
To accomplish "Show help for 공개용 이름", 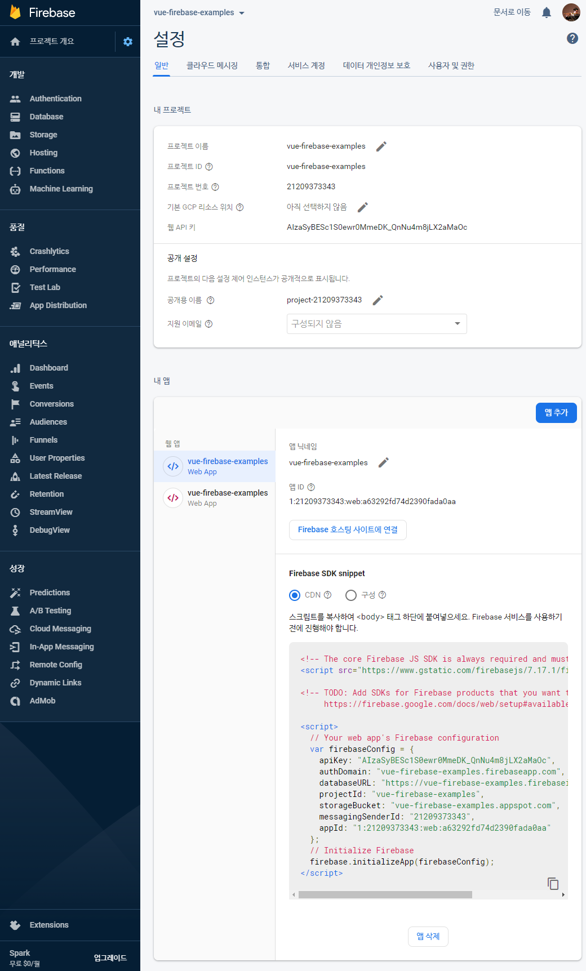I will click(211, 300).
